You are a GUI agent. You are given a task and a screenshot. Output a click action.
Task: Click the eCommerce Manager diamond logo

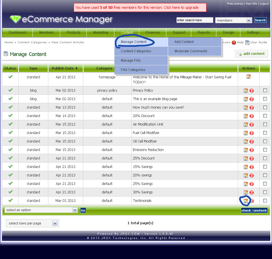[x=15, y=20]
